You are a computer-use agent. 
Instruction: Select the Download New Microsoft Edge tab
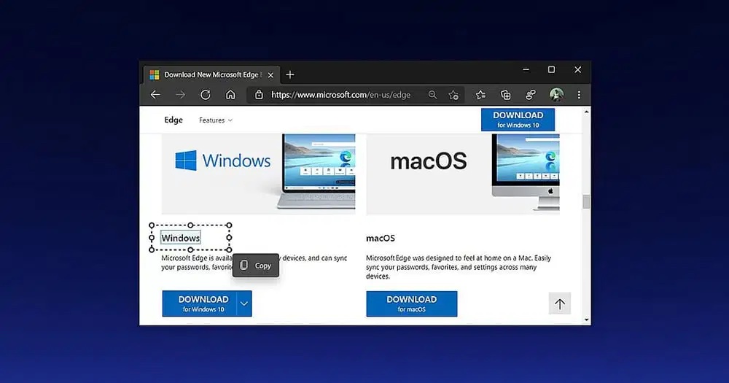click(211, 74)
